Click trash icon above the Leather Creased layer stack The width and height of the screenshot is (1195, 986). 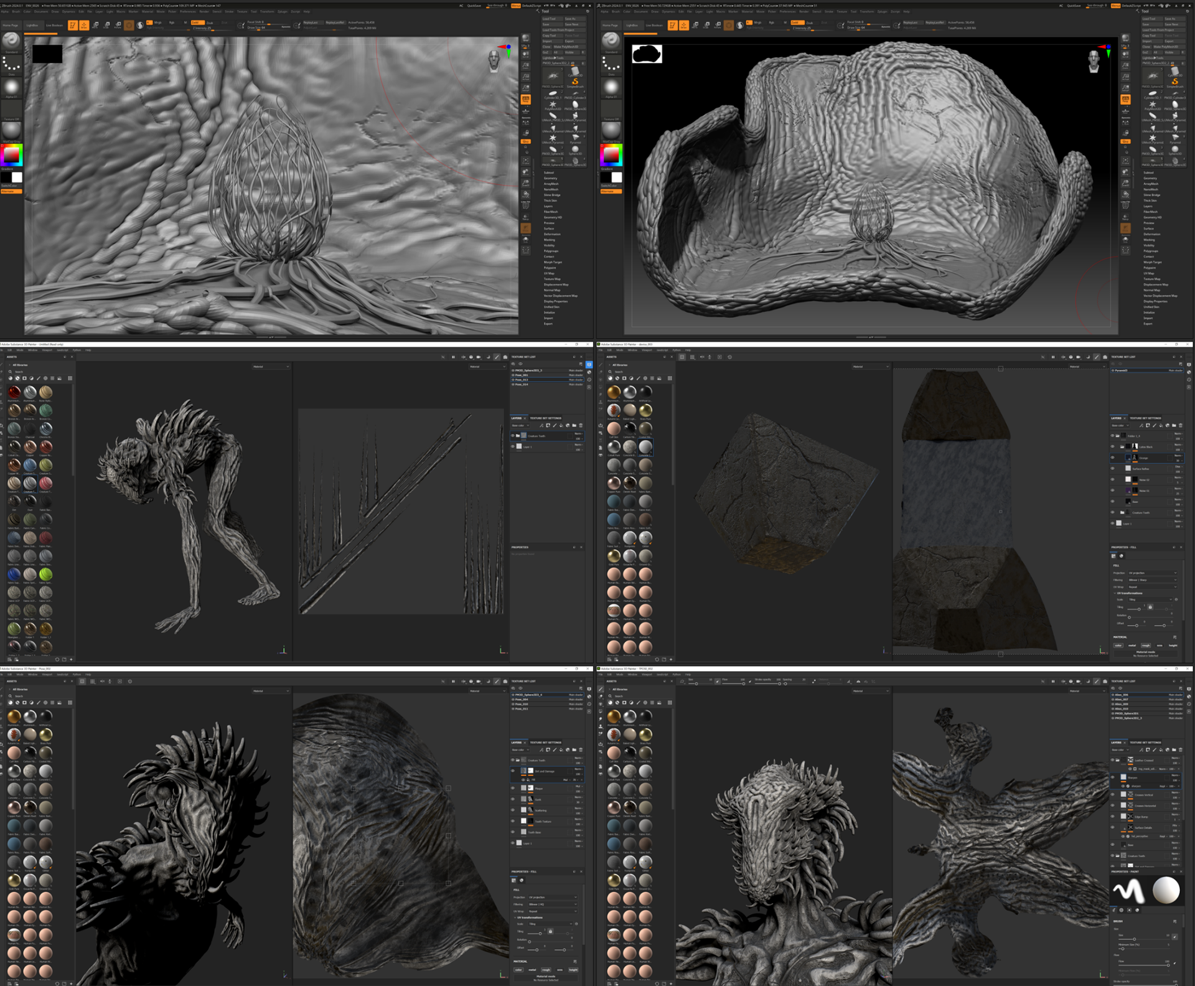click(x=1181, y=749)
